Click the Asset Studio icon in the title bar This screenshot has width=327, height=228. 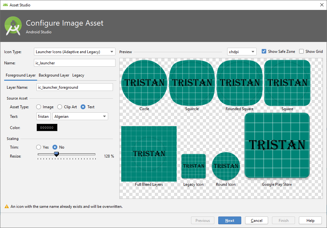click(5, 5)
